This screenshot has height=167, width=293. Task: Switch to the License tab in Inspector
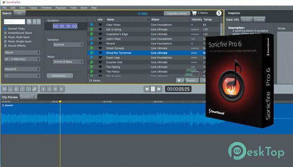pos(259,20)
